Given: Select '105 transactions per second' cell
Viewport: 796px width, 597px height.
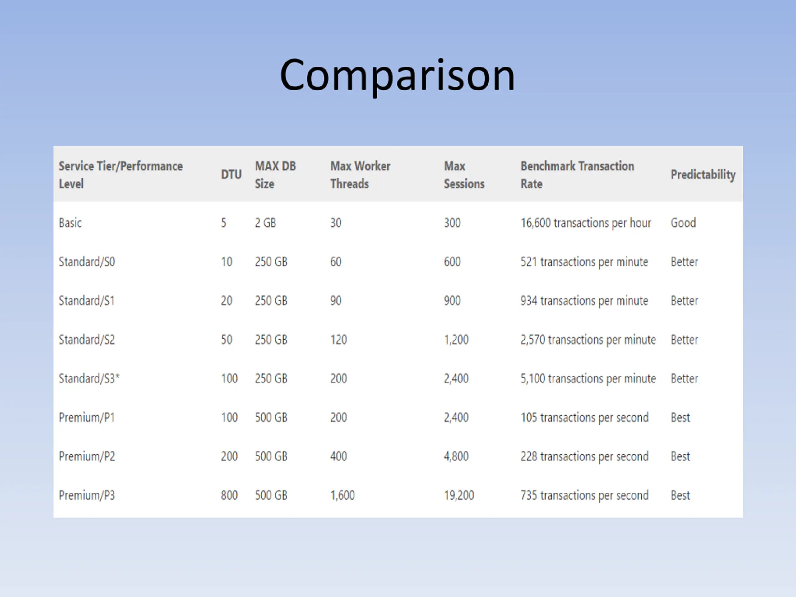Looking at the screenshot, I should (584, 418).
